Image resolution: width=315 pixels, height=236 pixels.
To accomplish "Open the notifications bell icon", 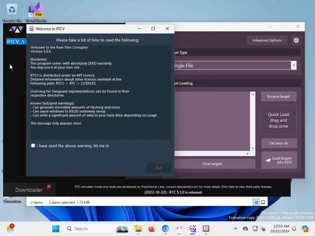I will 294,229.
